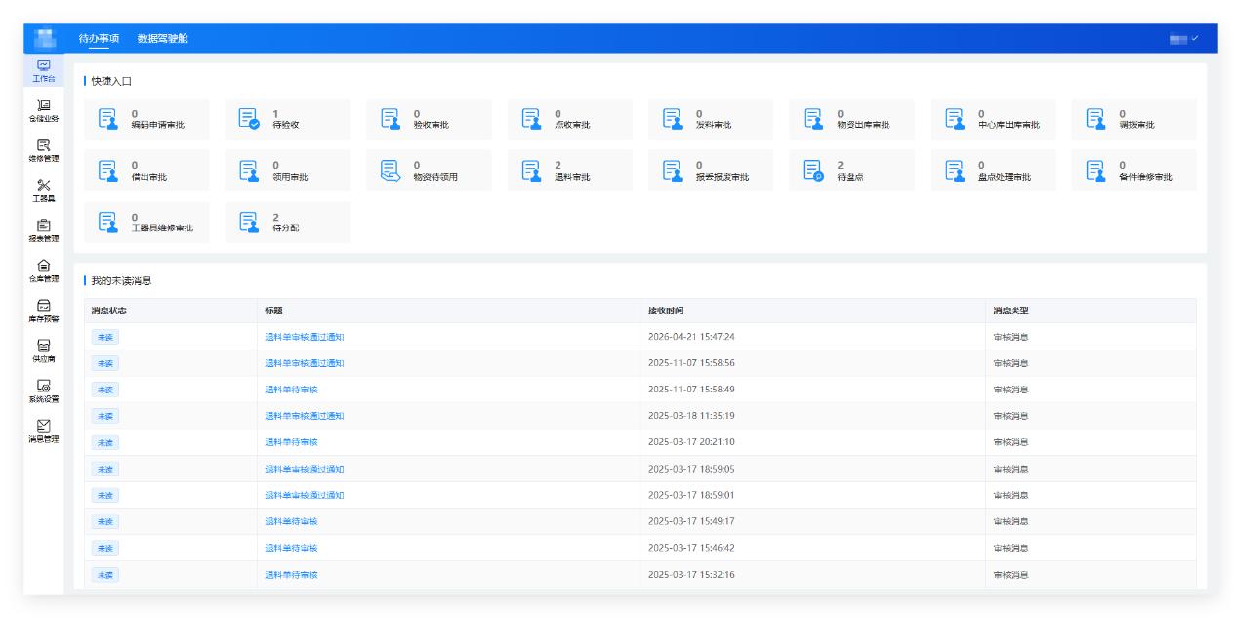Open the 借出审批 quick entry
This screenshot has width=1241, height=618.
click(147, 171)
